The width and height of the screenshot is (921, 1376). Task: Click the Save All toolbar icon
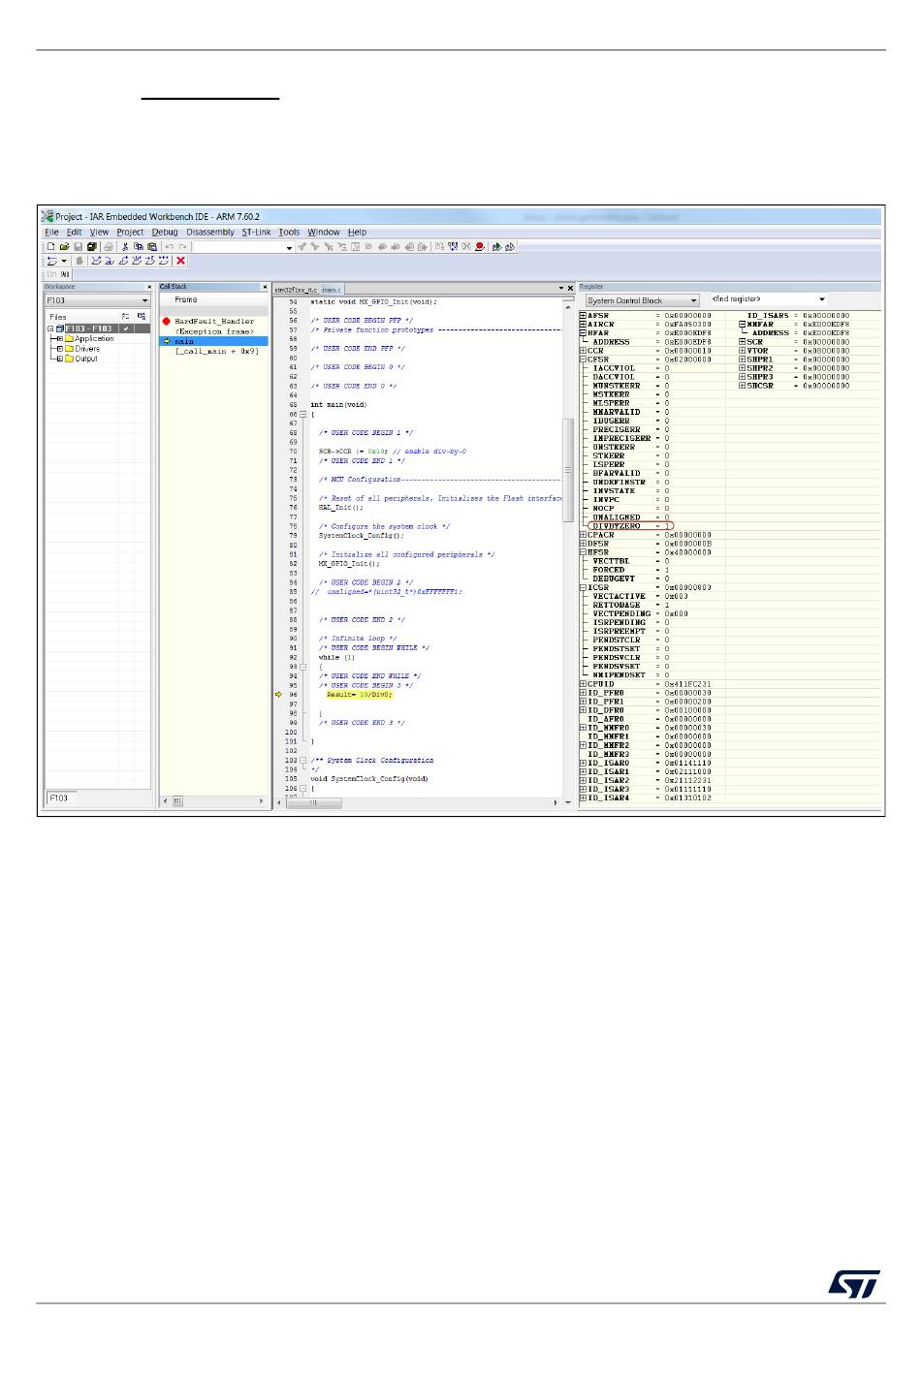pyautogui.click(x=92, y=247)
